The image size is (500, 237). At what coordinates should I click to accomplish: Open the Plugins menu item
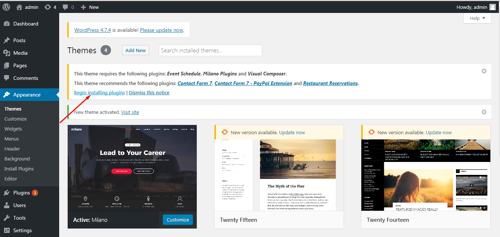click(30, 193)
